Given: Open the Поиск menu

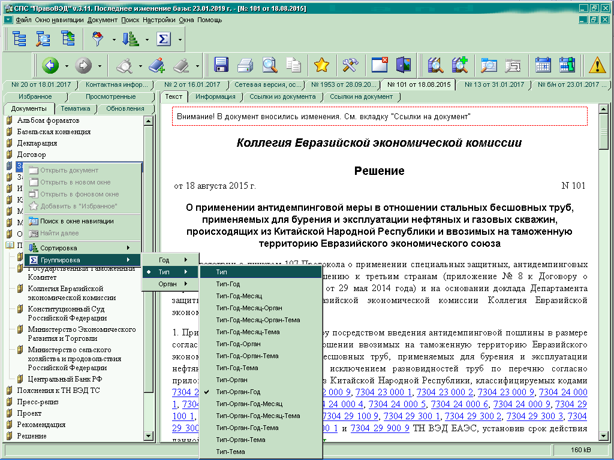Looking at the screenshot, I should point(130,20).
